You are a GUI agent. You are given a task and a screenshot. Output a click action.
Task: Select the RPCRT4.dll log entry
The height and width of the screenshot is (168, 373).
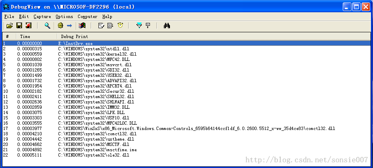(186, 86)
